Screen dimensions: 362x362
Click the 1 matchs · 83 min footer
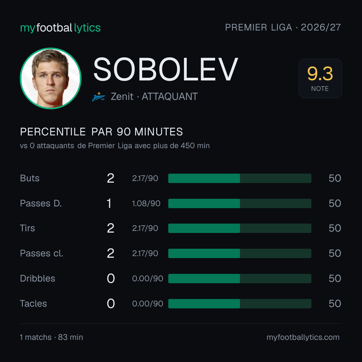[52, 337]
